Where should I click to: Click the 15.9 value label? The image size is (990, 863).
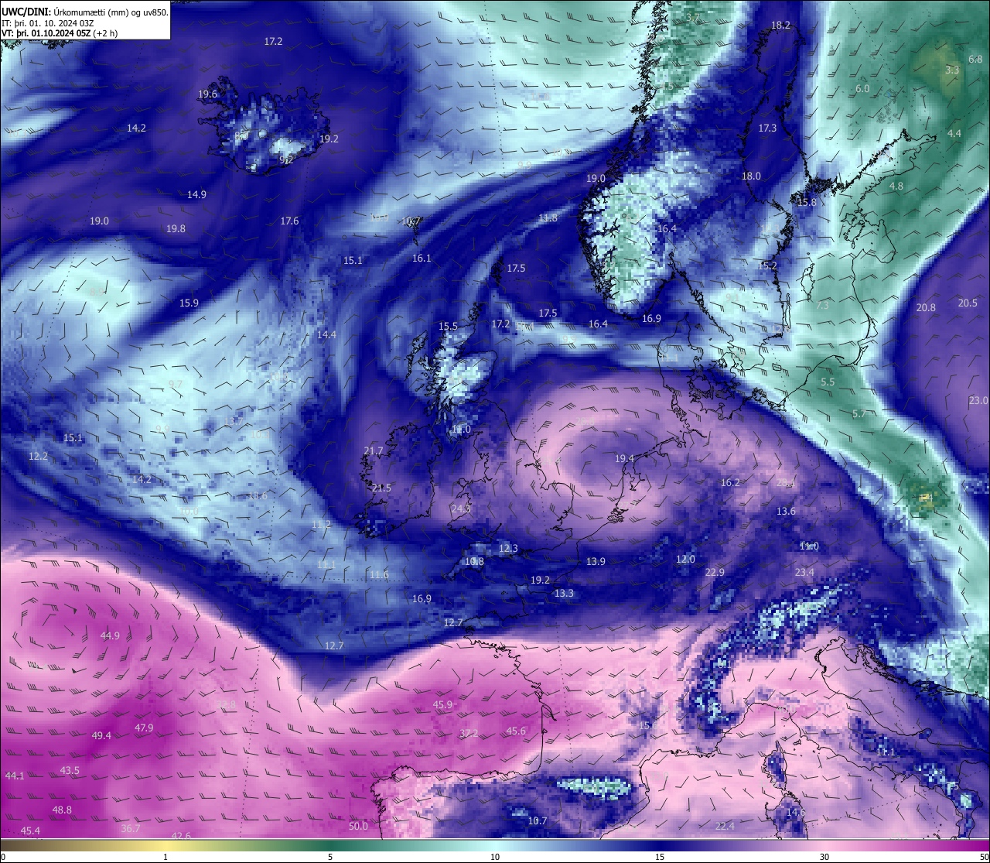(x=189, y=303)
